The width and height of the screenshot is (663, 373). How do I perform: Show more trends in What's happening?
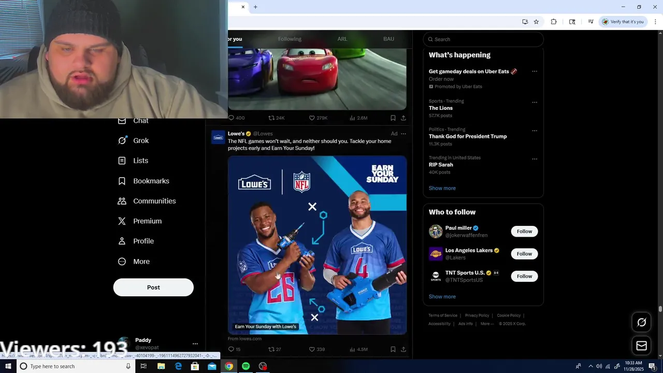tap(442, 188)
